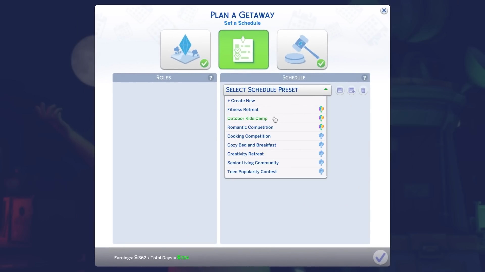This screenshot has height=272, width=485.
Task: Open the rules gavel step tile
Action: 302,49
